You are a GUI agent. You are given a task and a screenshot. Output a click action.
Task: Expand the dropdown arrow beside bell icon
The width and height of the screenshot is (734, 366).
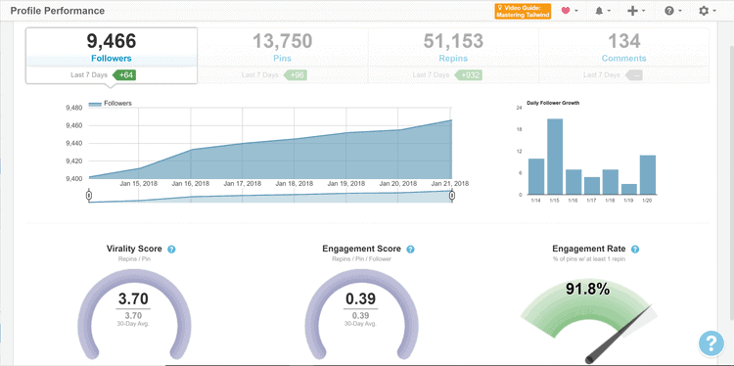pyautogui.click(x=609, y=11)
